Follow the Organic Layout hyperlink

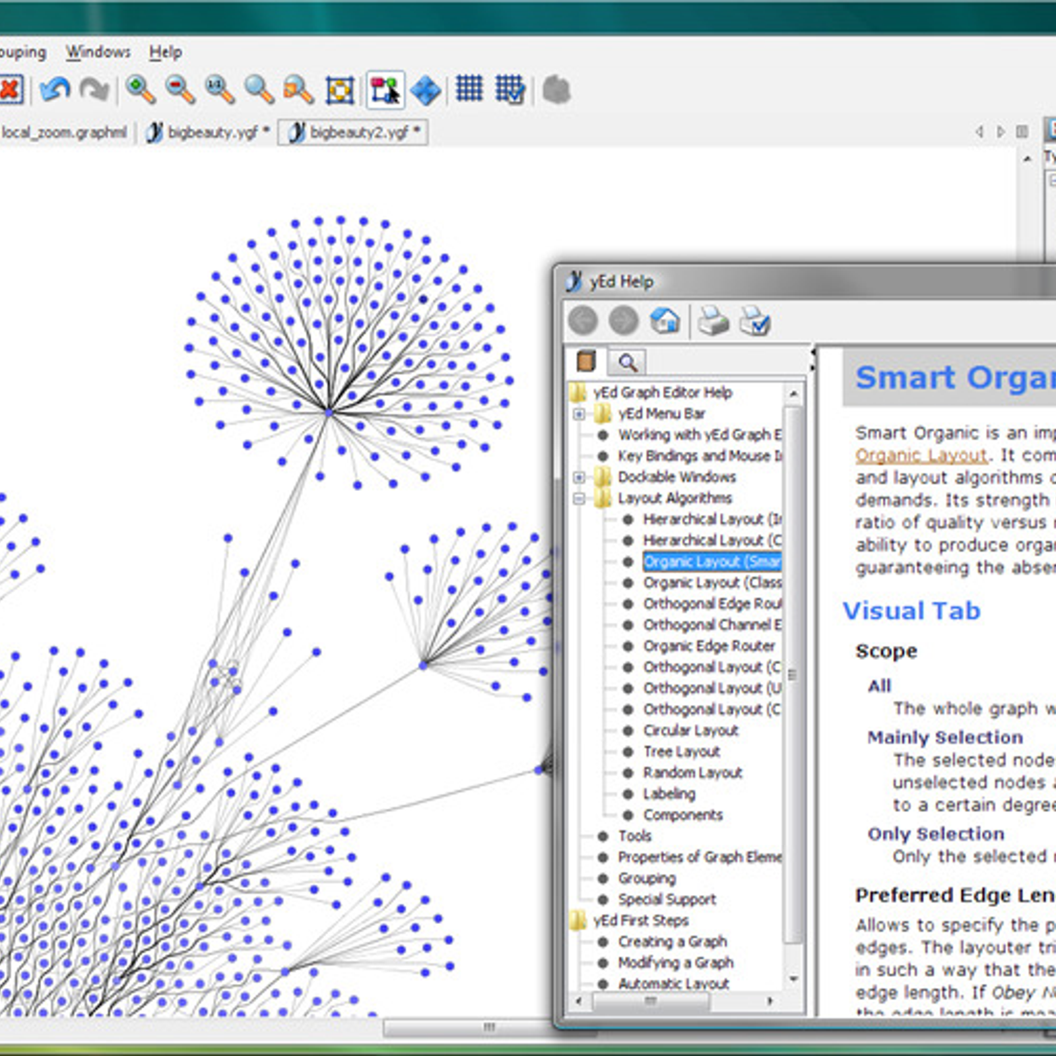(921, 455)
